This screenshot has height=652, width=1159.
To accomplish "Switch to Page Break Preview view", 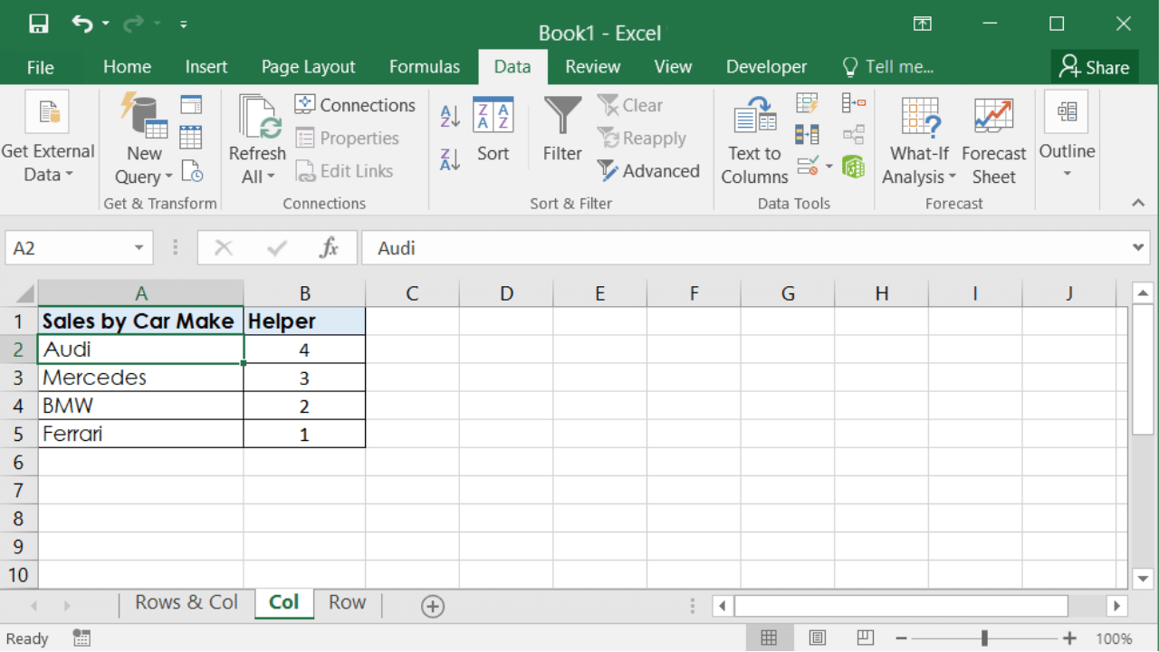I will point(865,638).
